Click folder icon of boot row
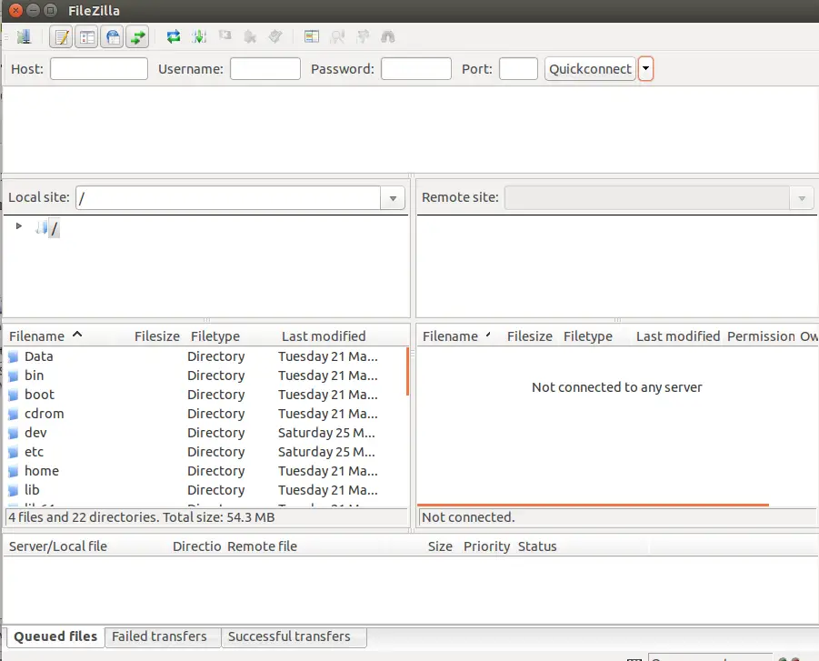 [x=14, y=396]
